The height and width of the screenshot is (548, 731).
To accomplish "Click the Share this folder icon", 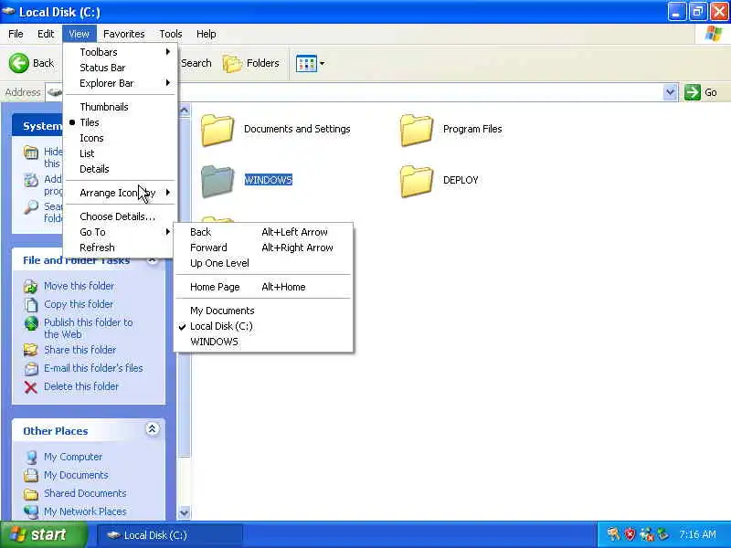I will [31, 350].
